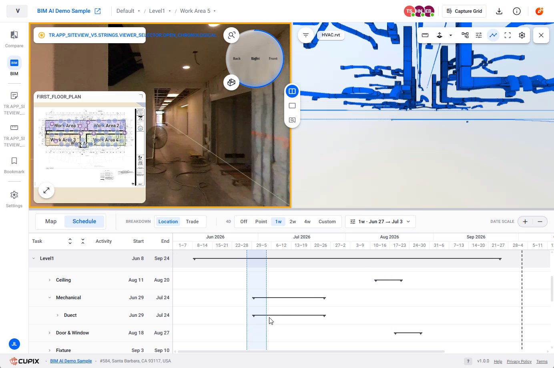Collapse all tasks icon in Task header
Viewport: 554px width, 368px height.
[x=83, y=241]
